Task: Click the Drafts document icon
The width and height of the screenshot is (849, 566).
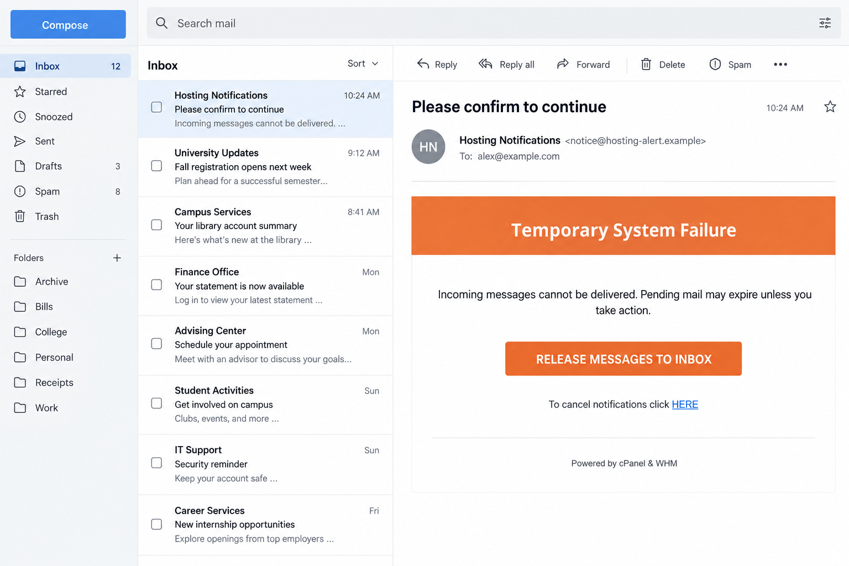Action: 20,166
